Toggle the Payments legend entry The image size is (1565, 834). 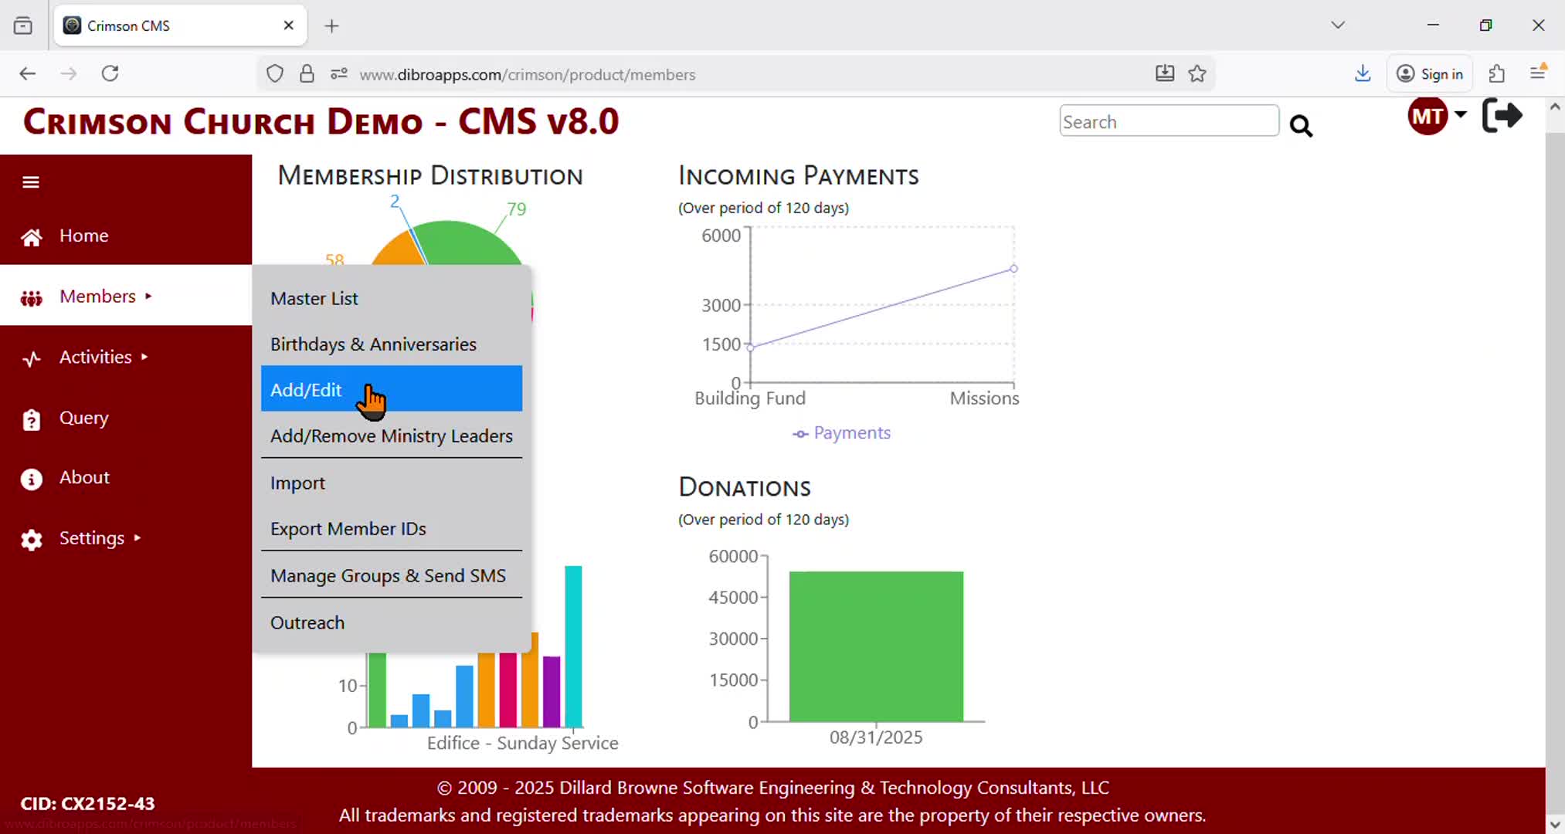coord(842,433)
